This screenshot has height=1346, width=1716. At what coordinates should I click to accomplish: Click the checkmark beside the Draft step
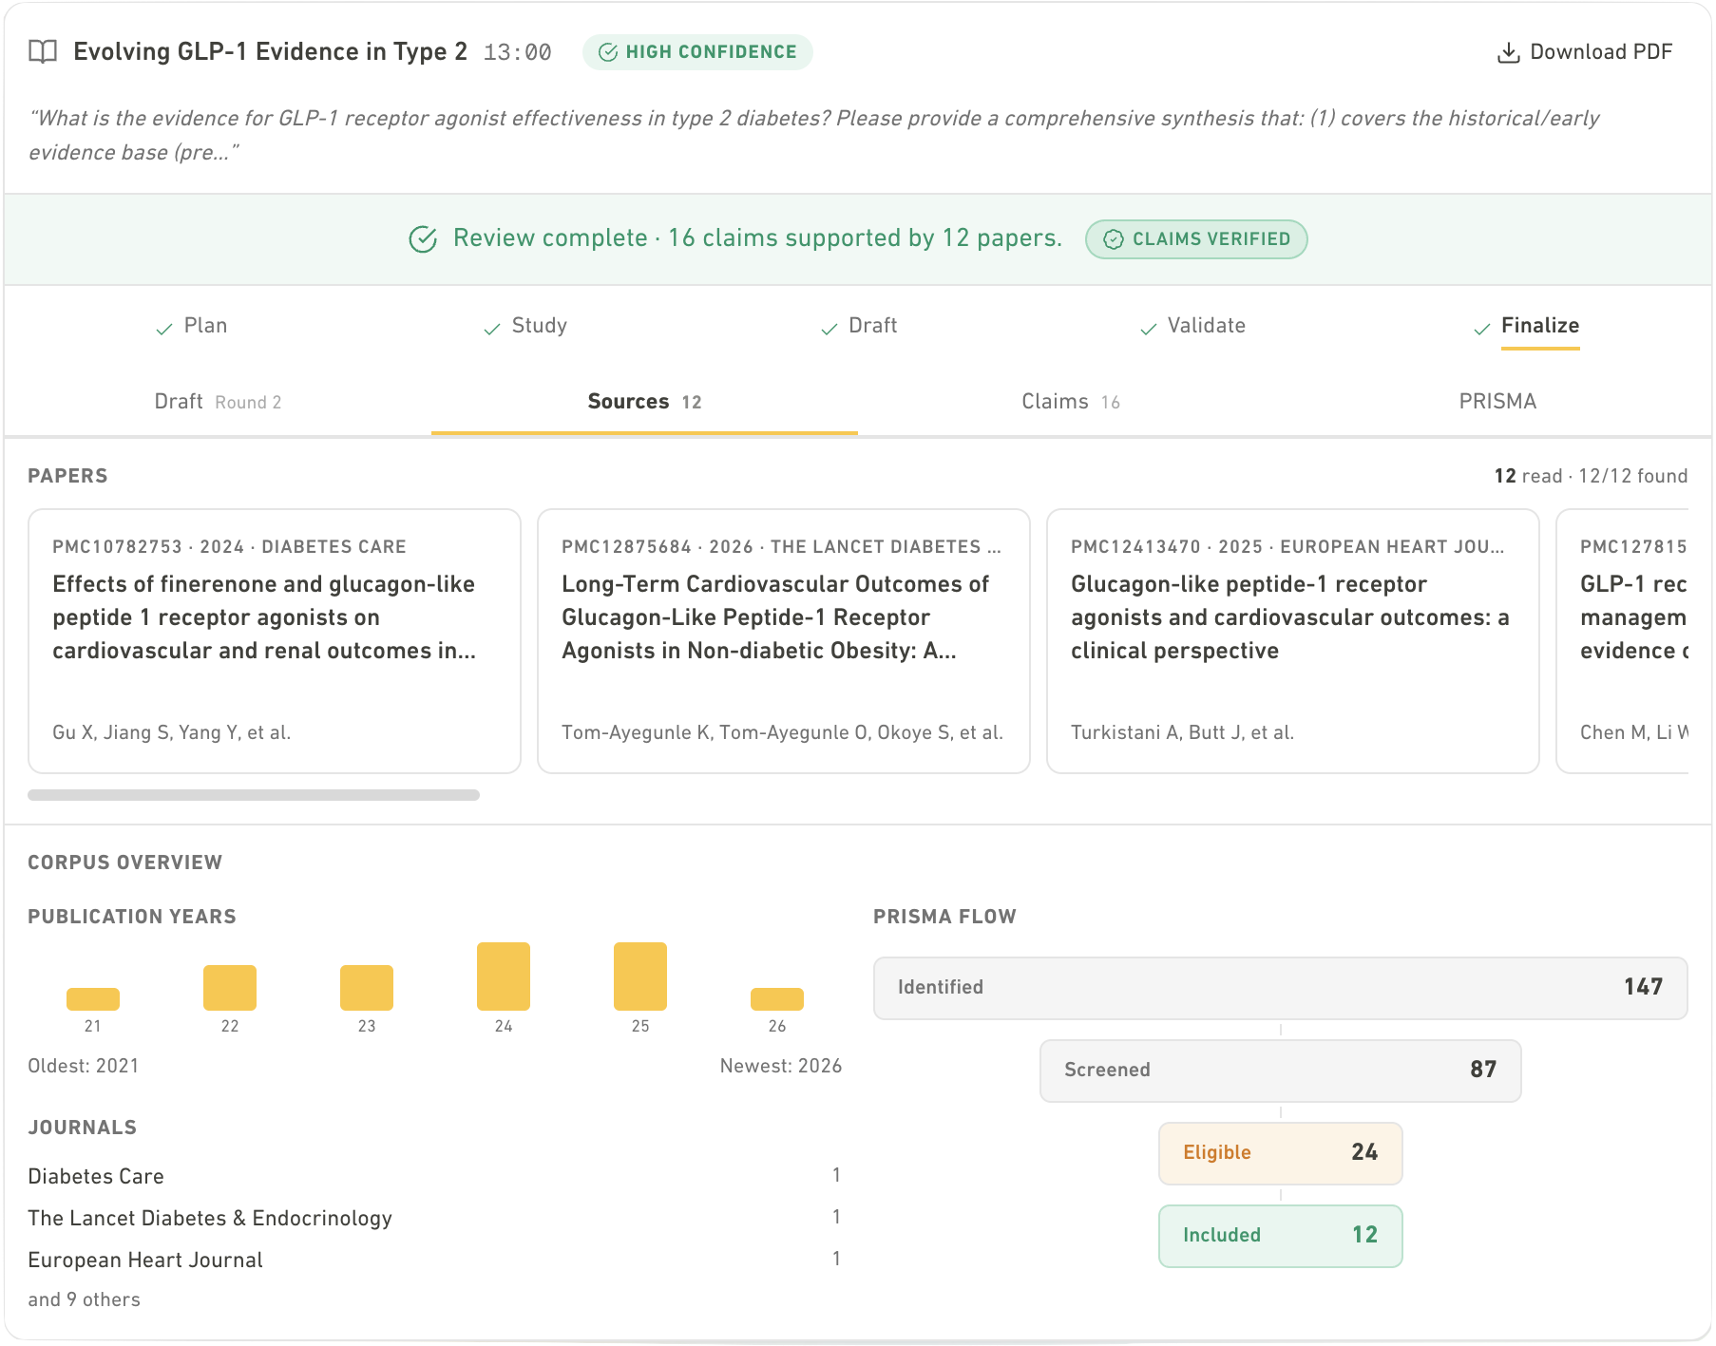pyautogui.click(x=829, y=329)
